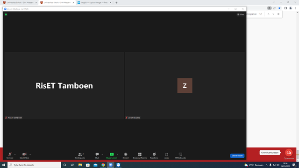The width and height of the screenshot is (299, 168).
Task: Click the system tray volume icon
Action: point(278,165)
